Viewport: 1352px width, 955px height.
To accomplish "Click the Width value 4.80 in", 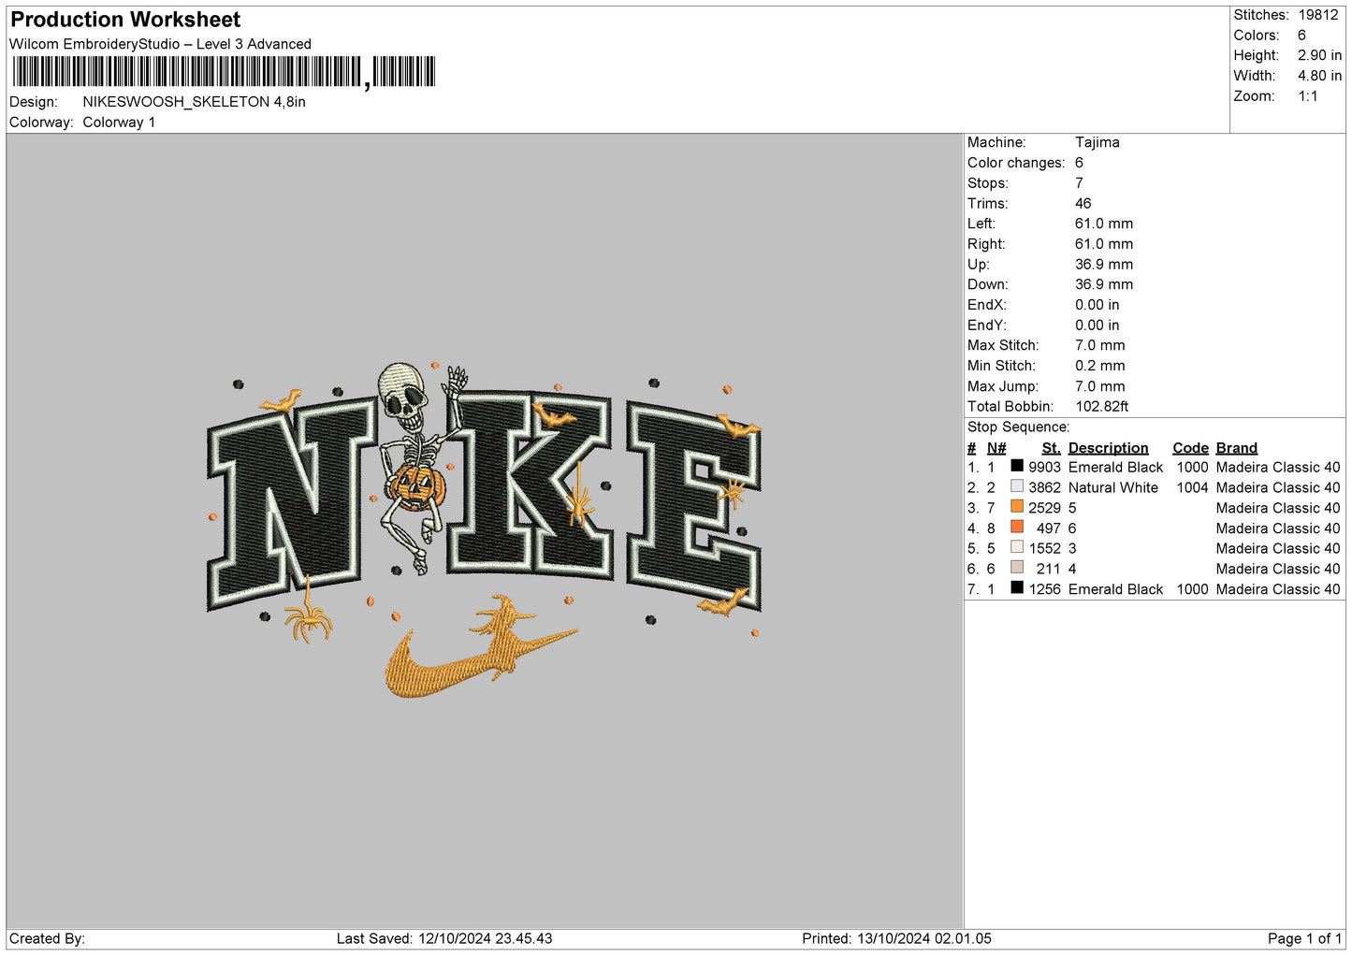I will [1319, 76].
